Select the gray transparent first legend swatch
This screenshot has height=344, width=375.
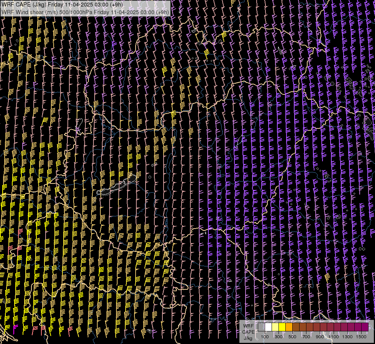(x=261, y=327)
